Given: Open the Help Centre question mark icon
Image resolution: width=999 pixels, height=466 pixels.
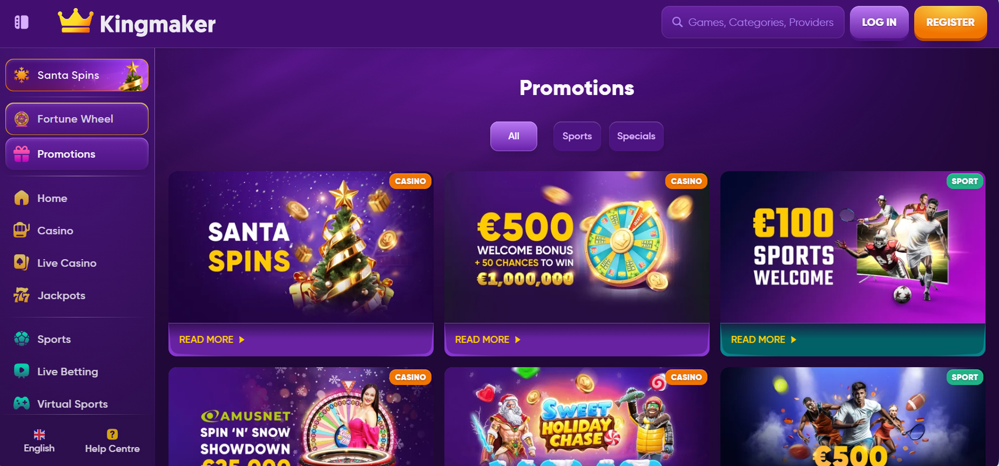Looking at the screenshot, I should point(112,434).
